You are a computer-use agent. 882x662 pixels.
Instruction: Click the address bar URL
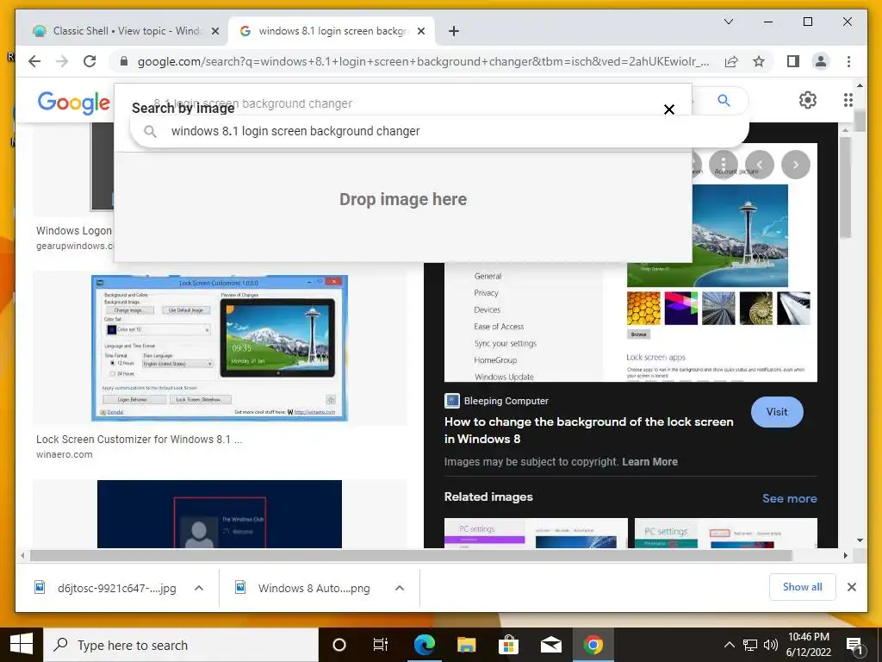click(423, 61)
